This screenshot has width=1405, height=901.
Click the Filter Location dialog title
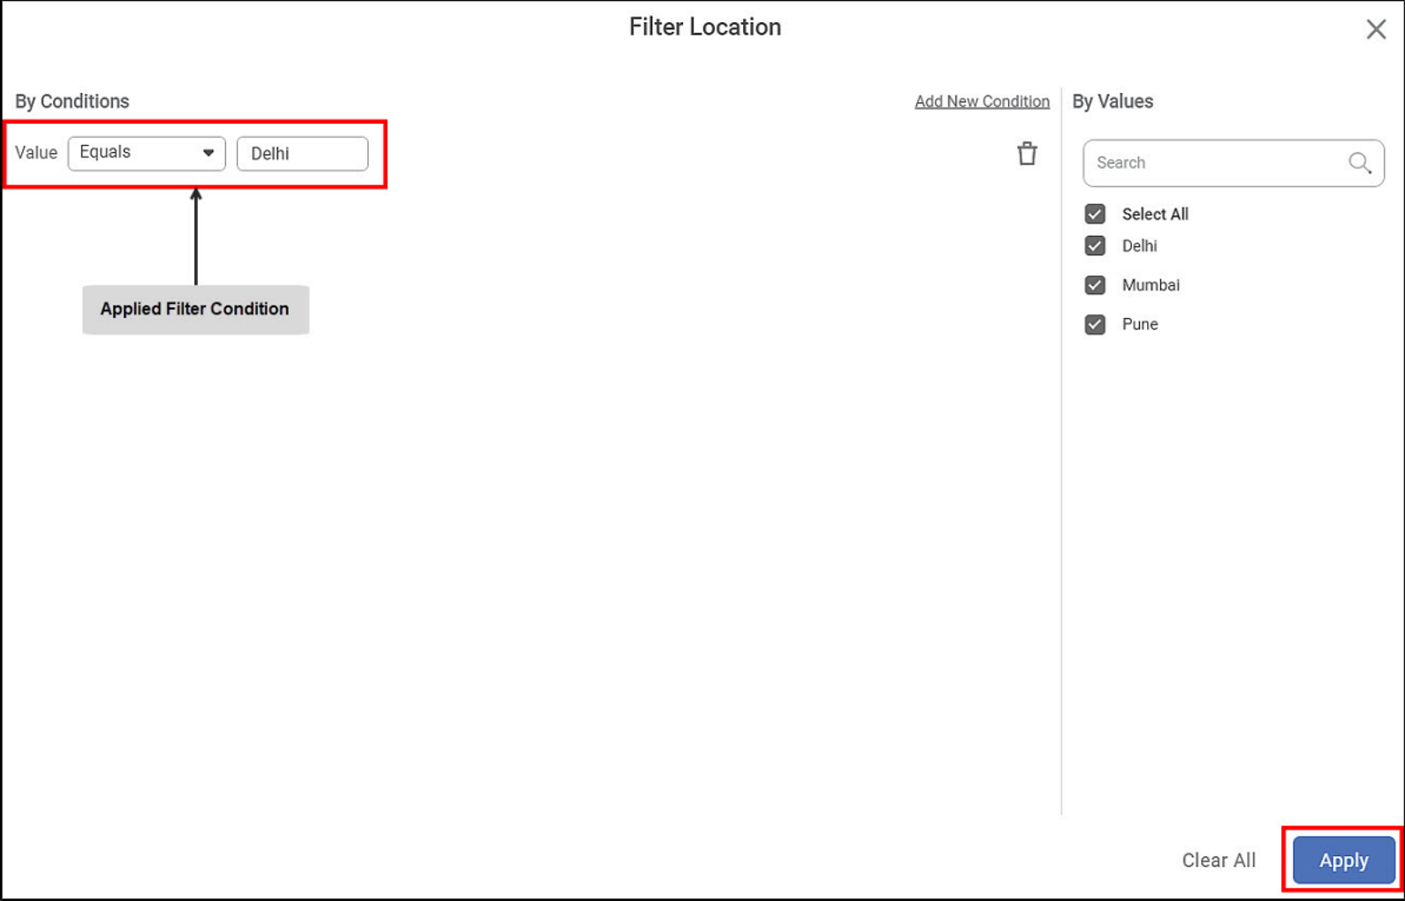coord(704,27)
